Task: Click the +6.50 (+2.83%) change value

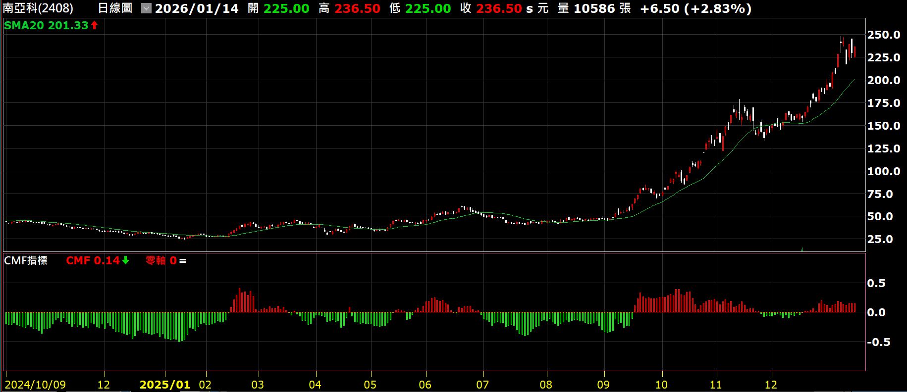Action: click(x=695, y=8)
